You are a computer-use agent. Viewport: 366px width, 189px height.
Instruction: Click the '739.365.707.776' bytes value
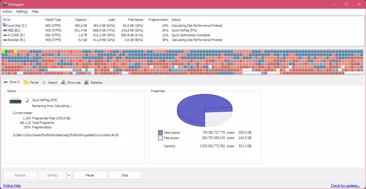(214, 132)
